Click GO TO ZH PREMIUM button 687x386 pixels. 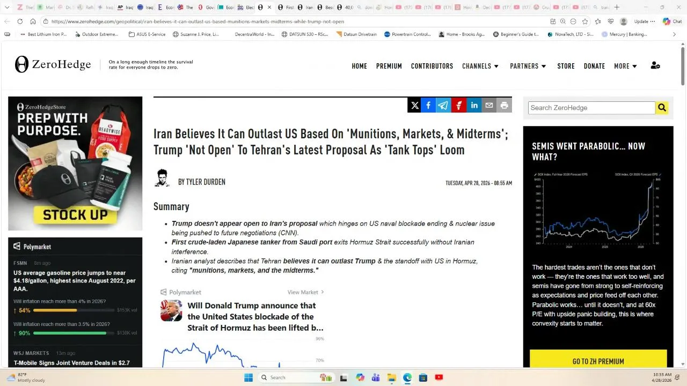[598, 359]
